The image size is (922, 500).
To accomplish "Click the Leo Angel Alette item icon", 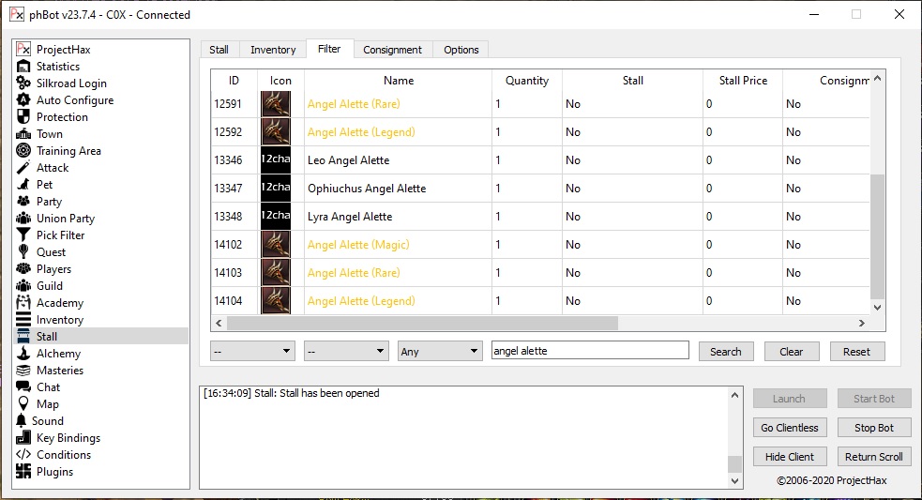I will pyautogui.click(x=275, y=160).
